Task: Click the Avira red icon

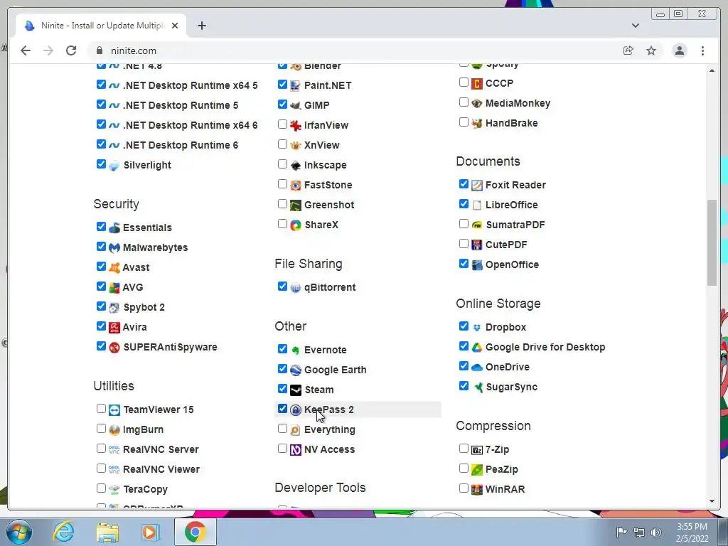Action: point(114,327)
